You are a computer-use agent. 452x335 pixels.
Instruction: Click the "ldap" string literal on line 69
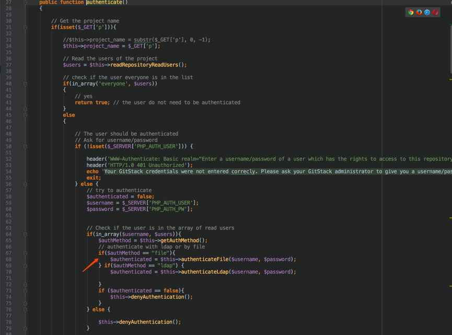click(166, 265)
